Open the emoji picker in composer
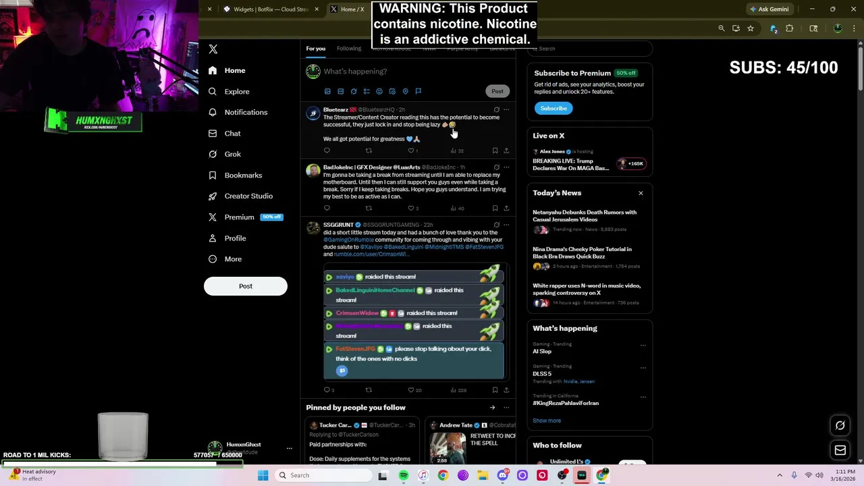This screenshot has width=864, height=486. pos(379,91)
